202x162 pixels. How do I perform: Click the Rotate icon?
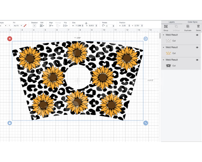103,26
